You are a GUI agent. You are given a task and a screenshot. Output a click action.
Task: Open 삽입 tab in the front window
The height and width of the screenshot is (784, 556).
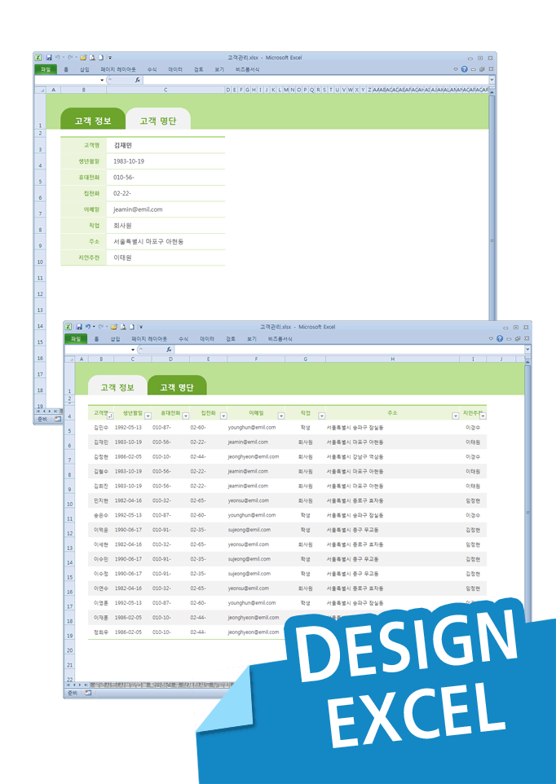(x=115, y=338)
